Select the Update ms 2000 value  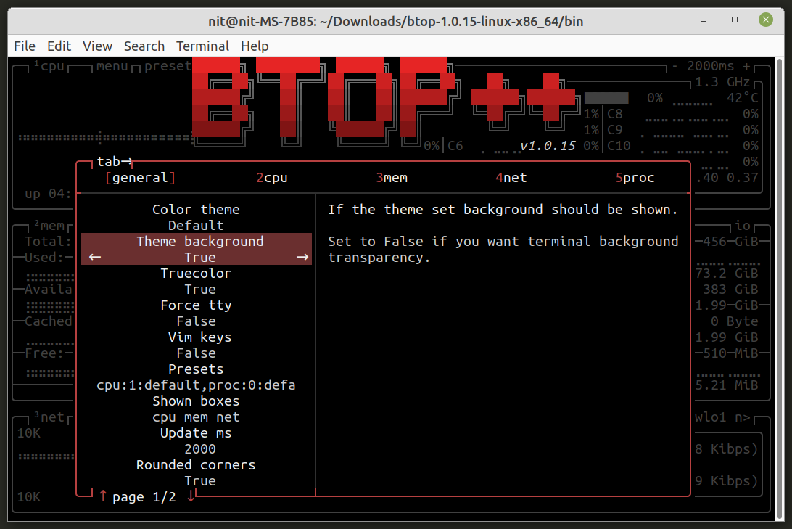click(x=200, y=449)
